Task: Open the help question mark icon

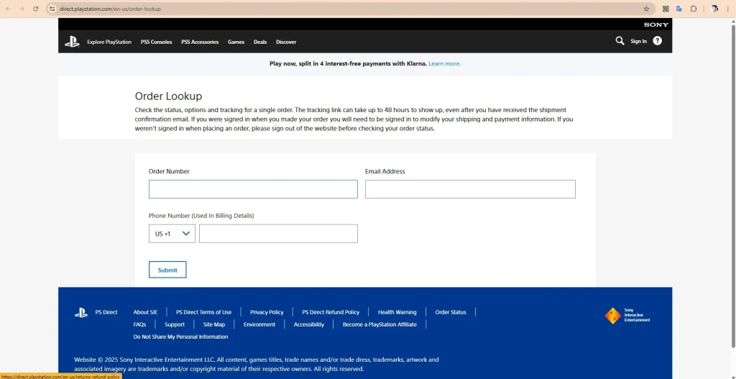Action: pyautogui.click(x=657, y=41)
